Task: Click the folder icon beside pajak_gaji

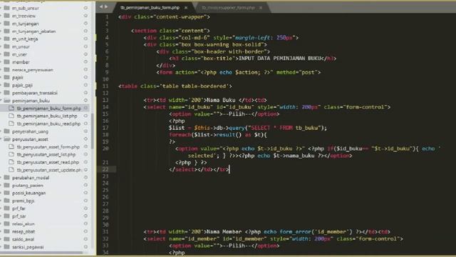Action: 6,85
